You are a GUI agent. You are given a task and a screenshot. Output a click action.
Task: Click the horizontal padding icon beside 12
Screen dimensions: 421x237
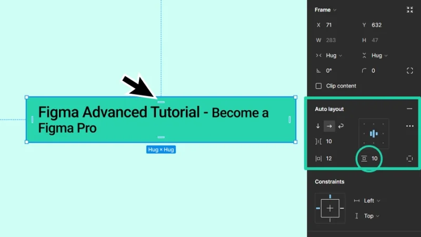(318, 159)
